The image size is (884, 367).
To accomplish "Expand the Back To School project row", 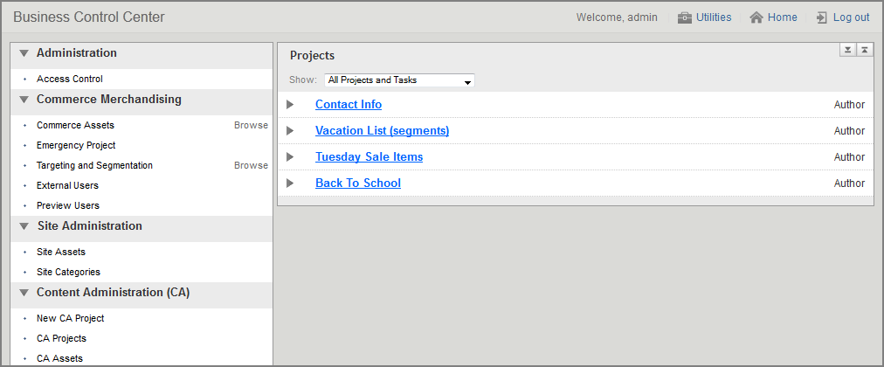I will pos(290,183).
